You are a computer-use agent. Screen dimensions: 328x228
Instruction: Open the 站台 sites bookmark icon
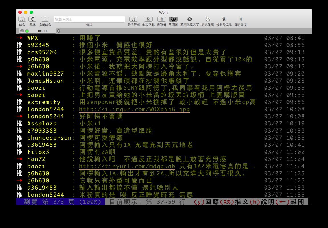[x=22, y=19]
